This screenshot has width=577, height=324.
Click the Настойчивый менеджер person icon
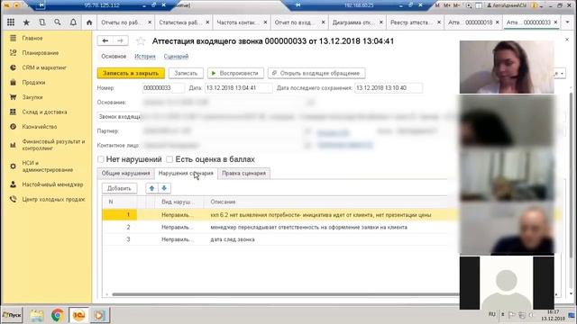[13, 184]
